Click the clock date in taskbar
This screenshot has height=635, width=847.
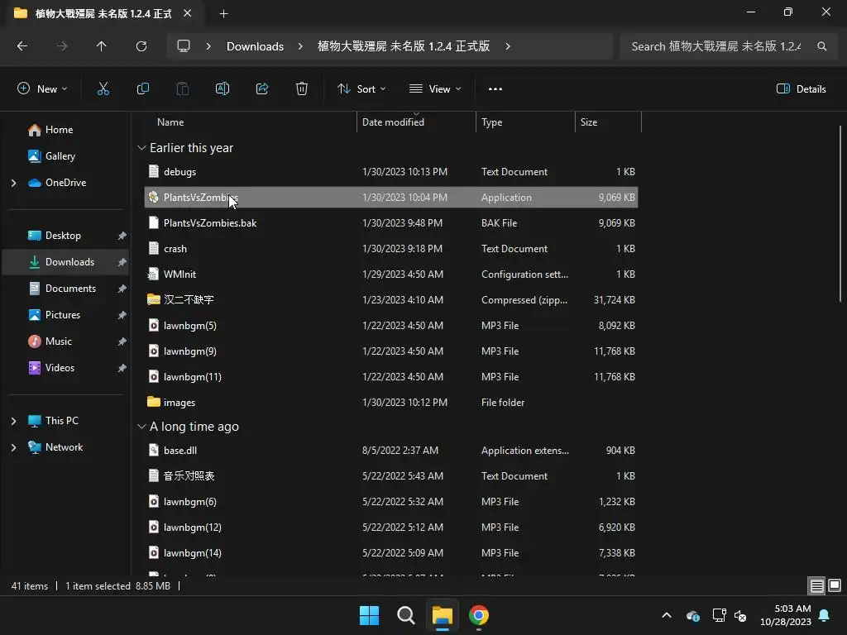coord(786,615)
